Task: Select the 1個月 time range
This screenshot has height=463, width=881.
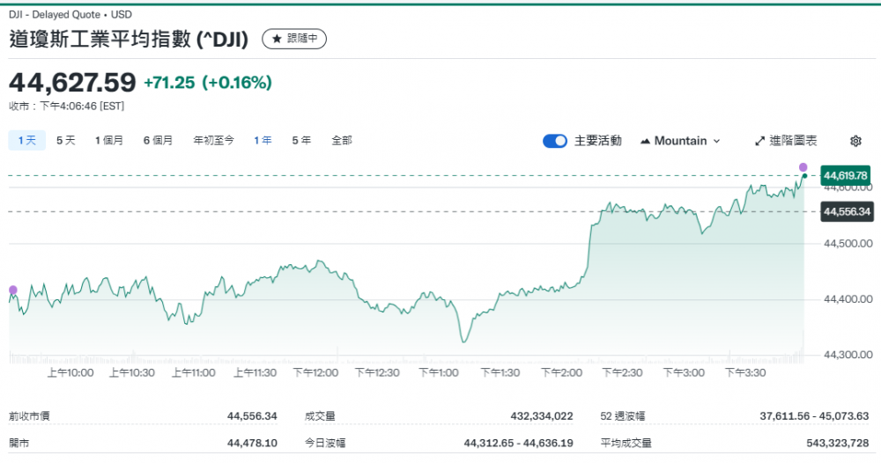Action: [x=109, y=140]
